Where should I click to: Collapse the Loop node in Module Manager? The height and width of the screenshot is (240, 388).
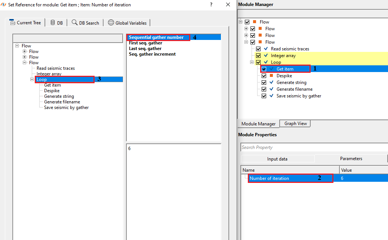pyautogui.click(x=252, y=62)
